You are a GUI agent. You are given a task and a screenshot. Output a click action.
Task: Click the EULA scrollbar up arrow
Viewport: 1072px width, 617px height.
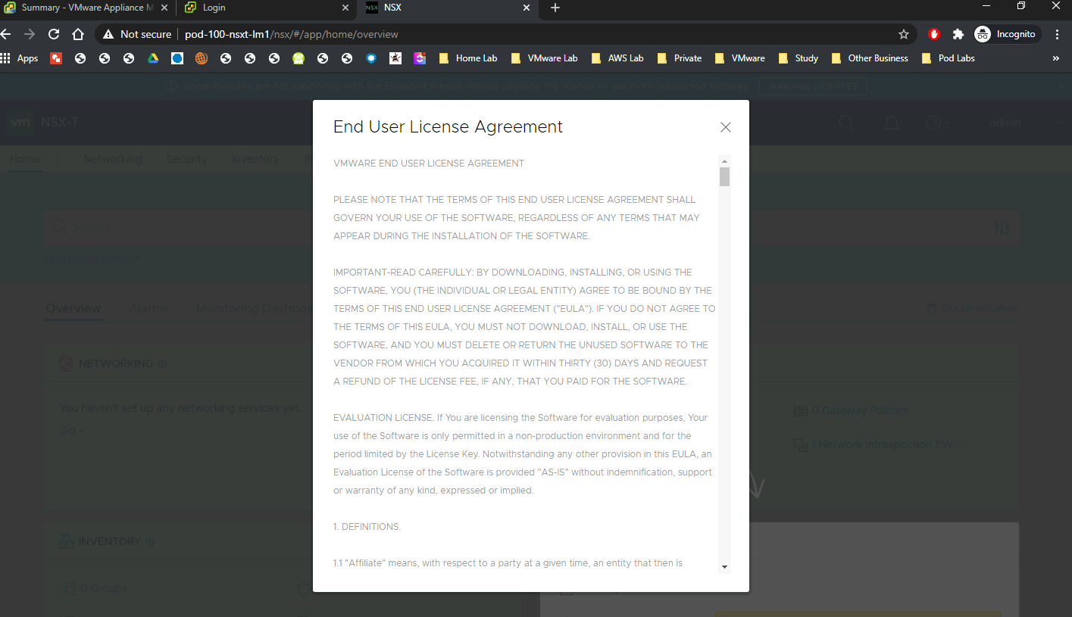[724, 161]
